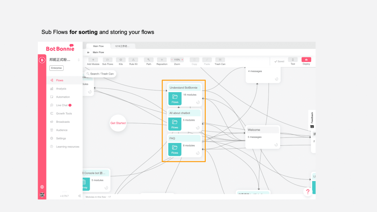Expand the Main Flow breadcrumb arrow
The width and height of the screenshot is (377, 212).
click(x=88, y=52)
